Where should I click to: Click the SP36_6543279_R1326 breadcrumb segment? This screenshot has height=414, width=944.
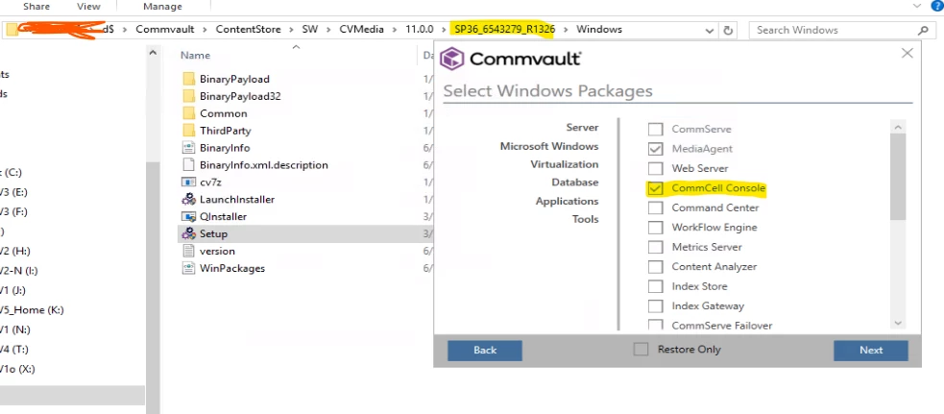[x=504, y=30]
